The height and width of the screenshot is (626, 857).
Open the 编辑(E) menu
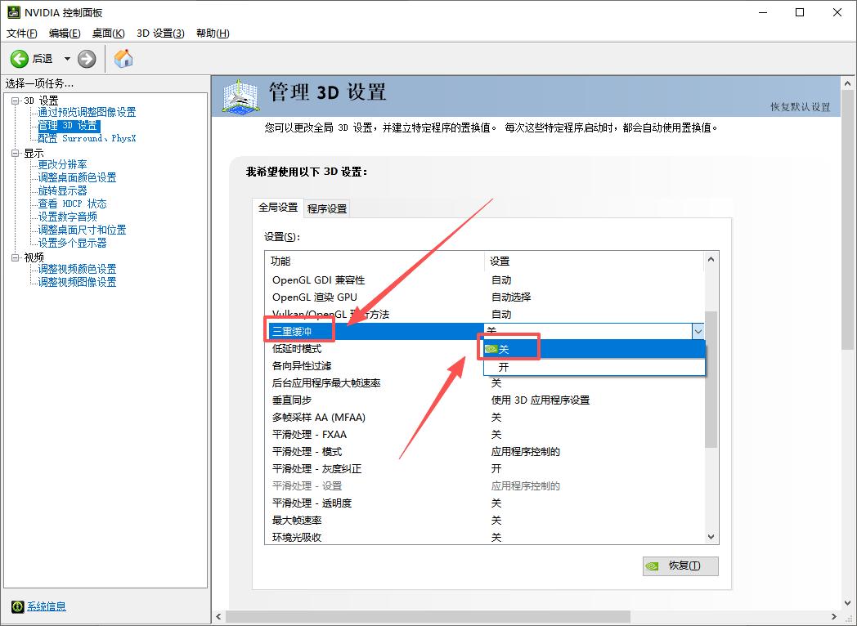point(65,34)
